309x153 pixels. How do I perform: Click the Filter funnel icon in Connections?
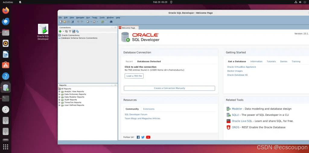[x=70, y=31]
